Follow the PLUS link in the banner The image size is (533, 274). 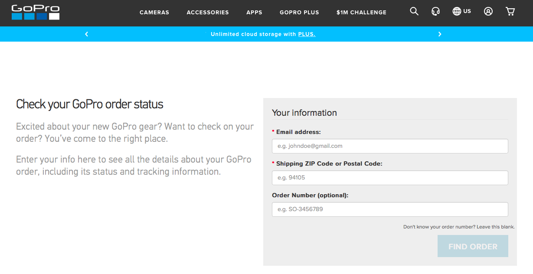click(x=307, y=34)
